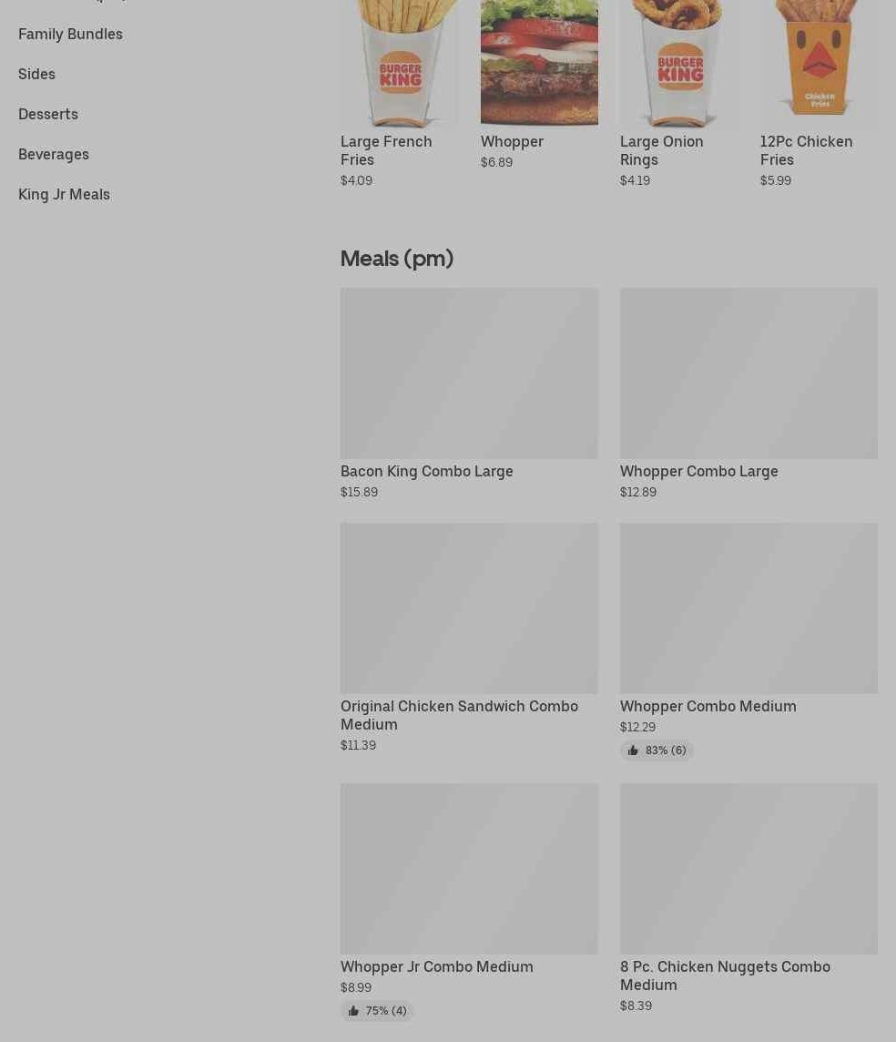Pick the 12Pc Chicken Fries image

[819, 63]
